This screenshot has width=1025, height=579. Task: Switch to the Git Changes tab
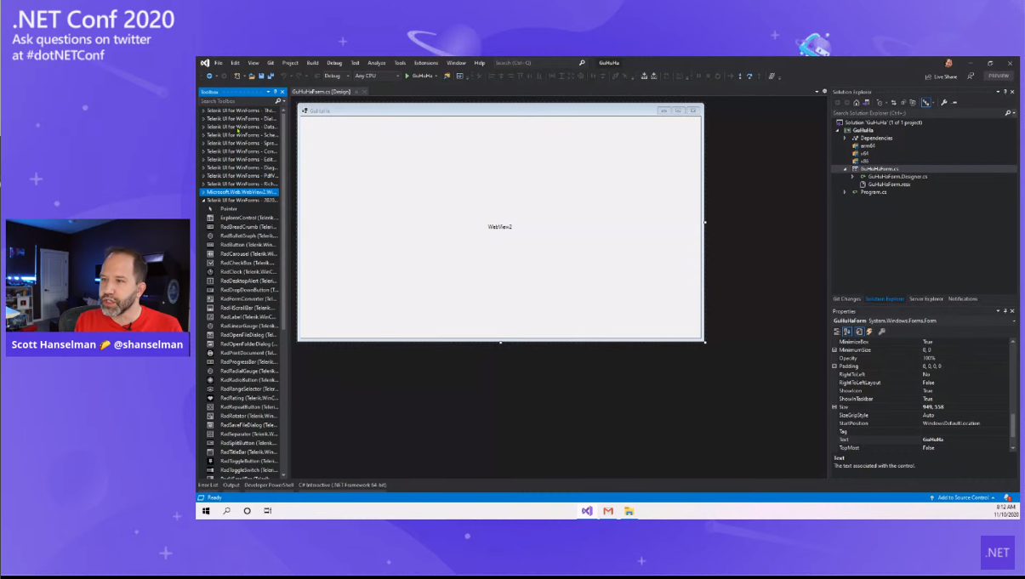point(846,299)
